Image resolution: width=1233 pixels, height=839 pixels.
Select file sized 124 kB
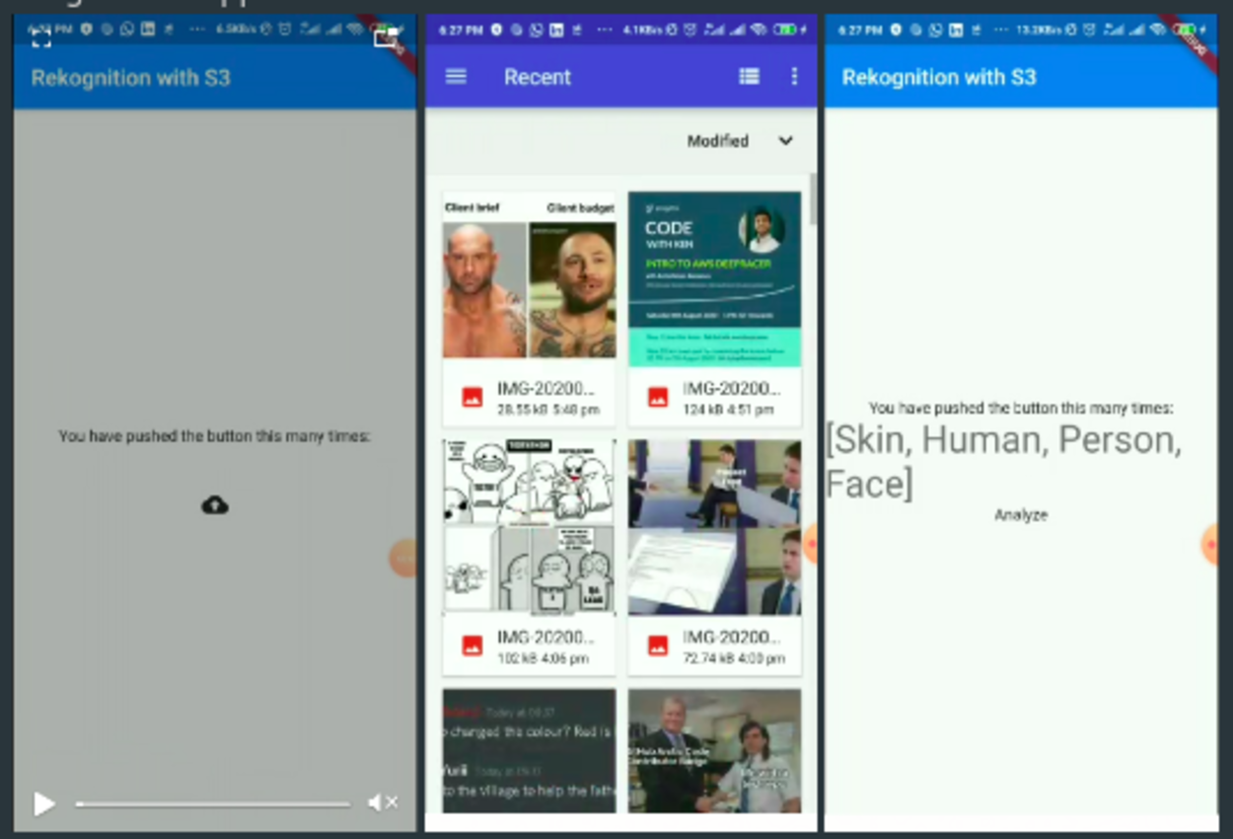pos(714,397)
